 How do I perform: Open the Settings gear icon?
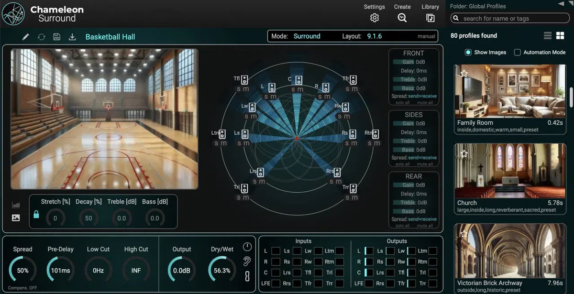click(x=375, y=17)
